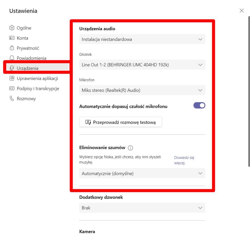Open the Mikrofon selection dropdown
The image size is (250, 249).
[142, 90]
